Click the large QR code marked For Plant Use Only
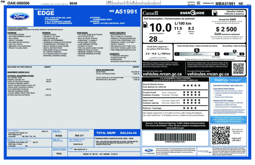 click(221, 135)
